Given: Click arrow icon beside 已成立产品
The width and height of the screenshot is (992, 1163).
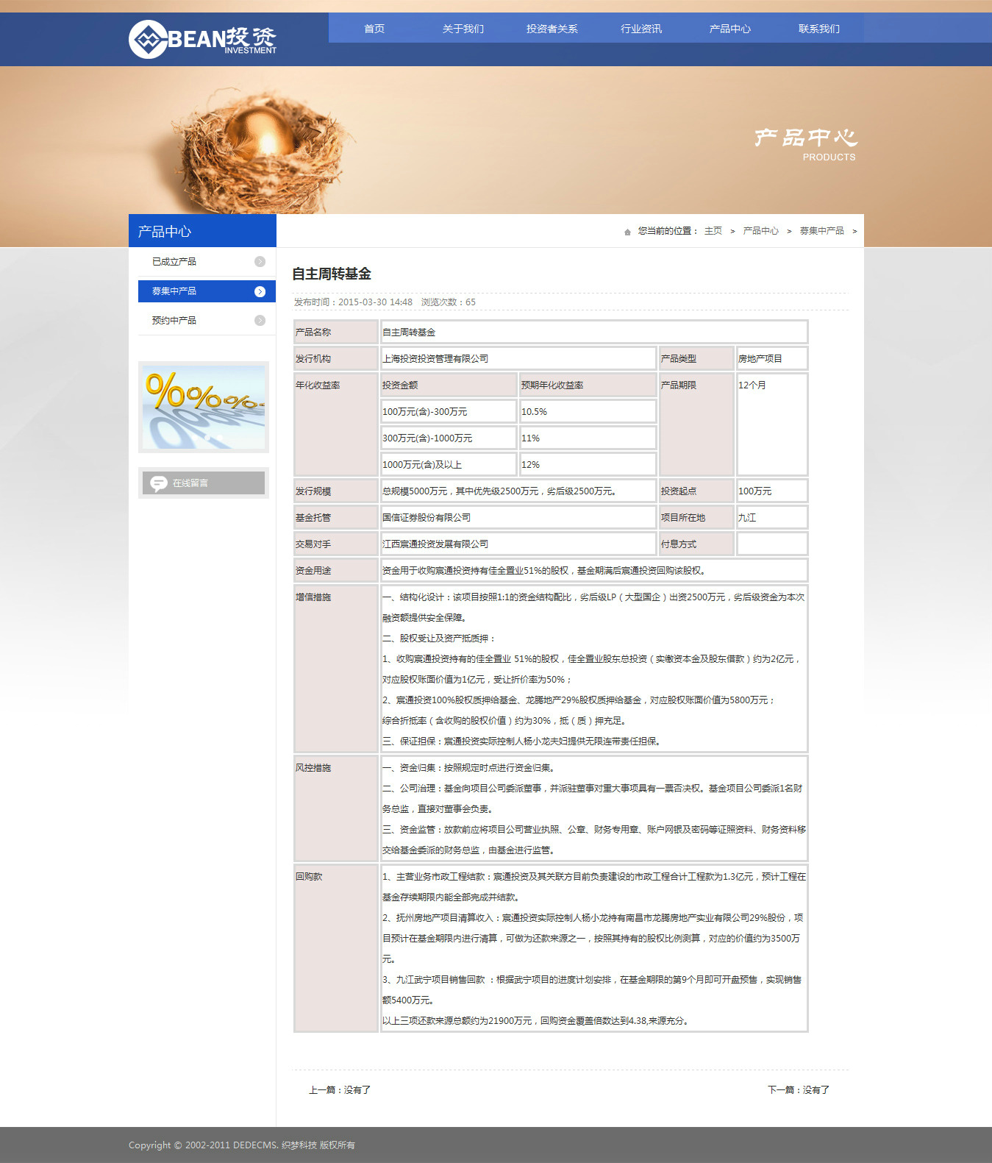Looking at the screenshot, I should (x=260, y=262).
